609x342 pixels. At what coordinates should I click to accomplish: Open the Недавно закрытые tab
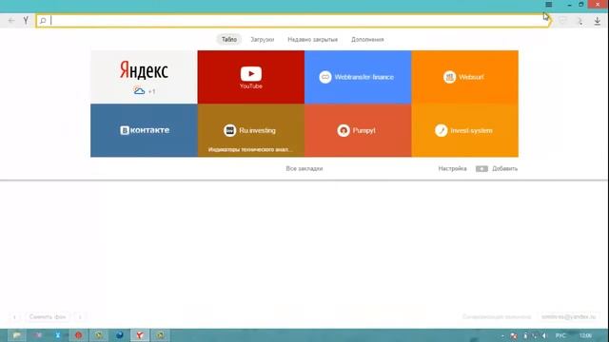coord(313,40)
